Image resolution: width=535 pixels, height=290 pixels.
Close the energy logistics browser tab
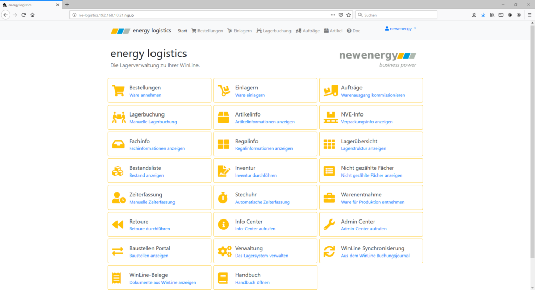pyautogui.click(x=57, y=5)
